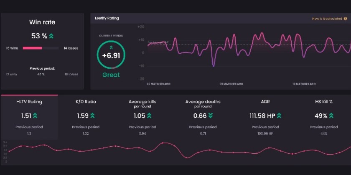351x175 pixels.
Task: Select the HLTV Rating tab
Action: pyautogui.click(x=29, y=102)
